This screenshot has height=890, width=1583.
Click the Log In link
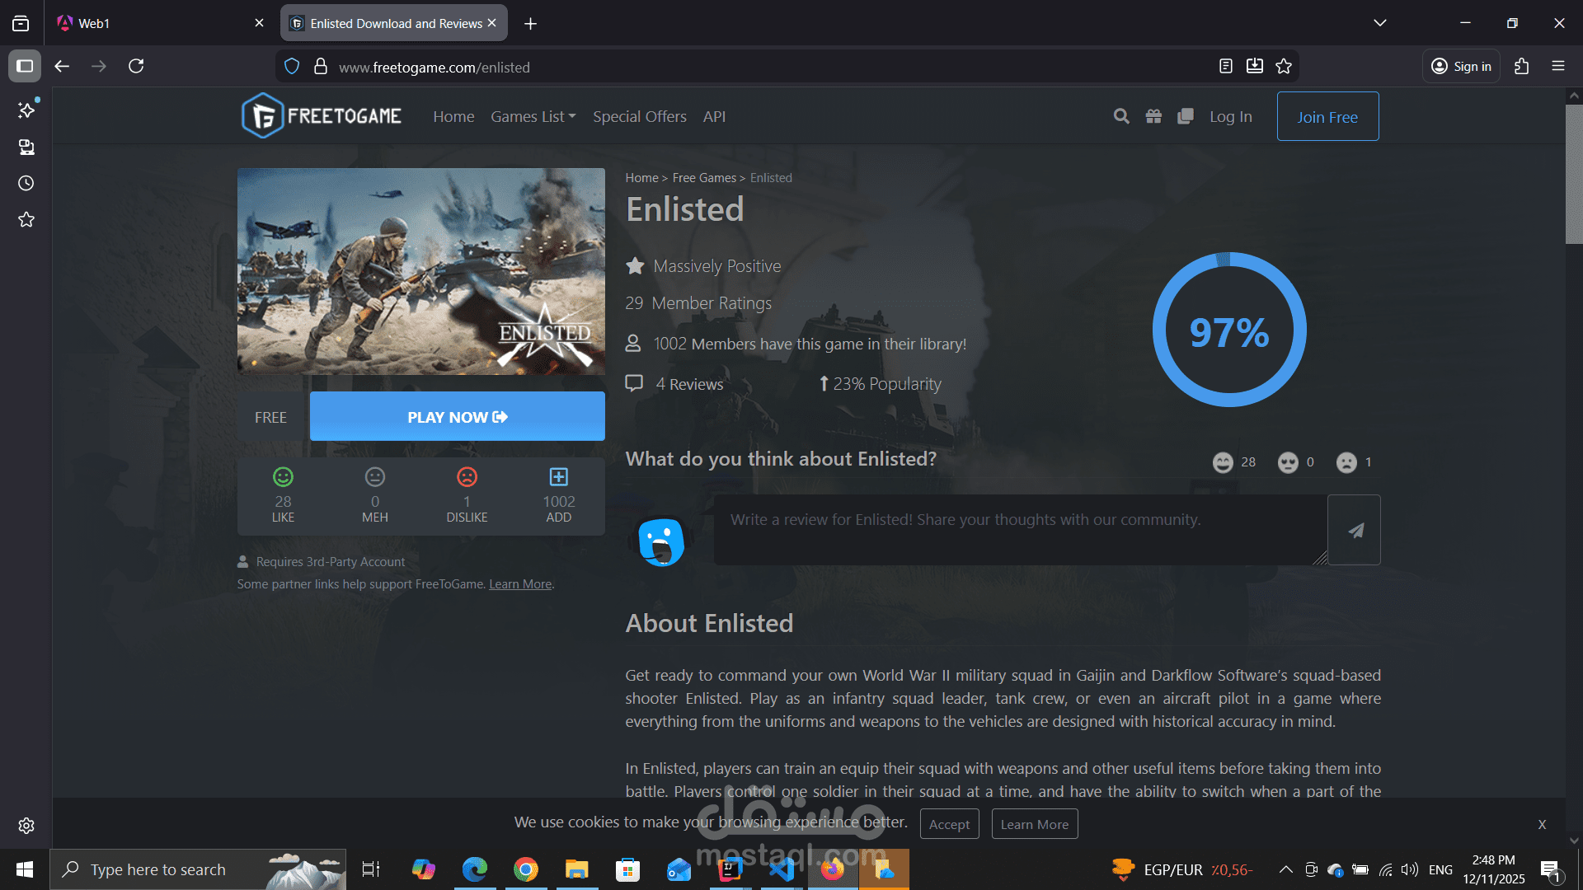(1231, 117)
